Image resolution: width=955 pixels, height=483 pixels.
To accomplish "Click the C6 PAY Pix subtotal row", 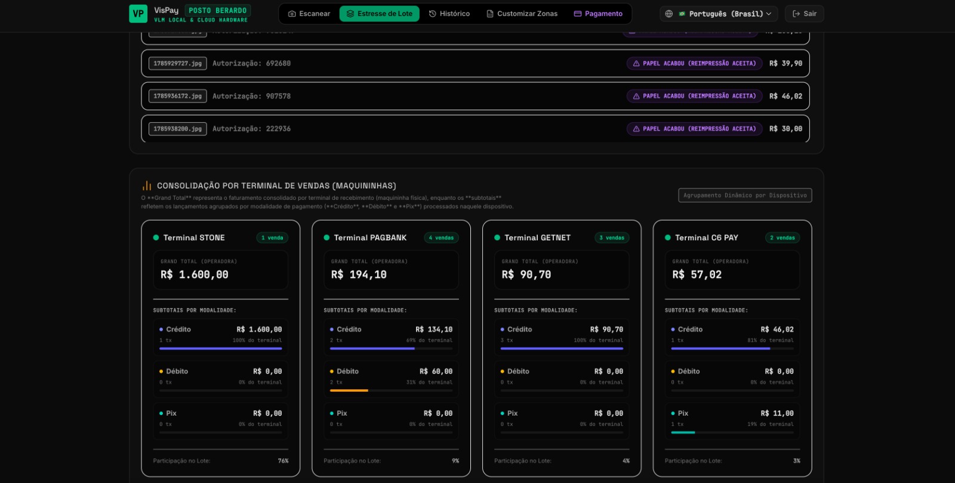I will (732, 421).
